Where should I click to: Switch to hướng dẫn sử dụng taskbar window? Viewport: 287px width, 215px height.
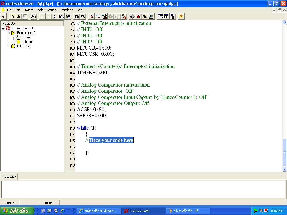pyautogui.click(x=98, y=211)
